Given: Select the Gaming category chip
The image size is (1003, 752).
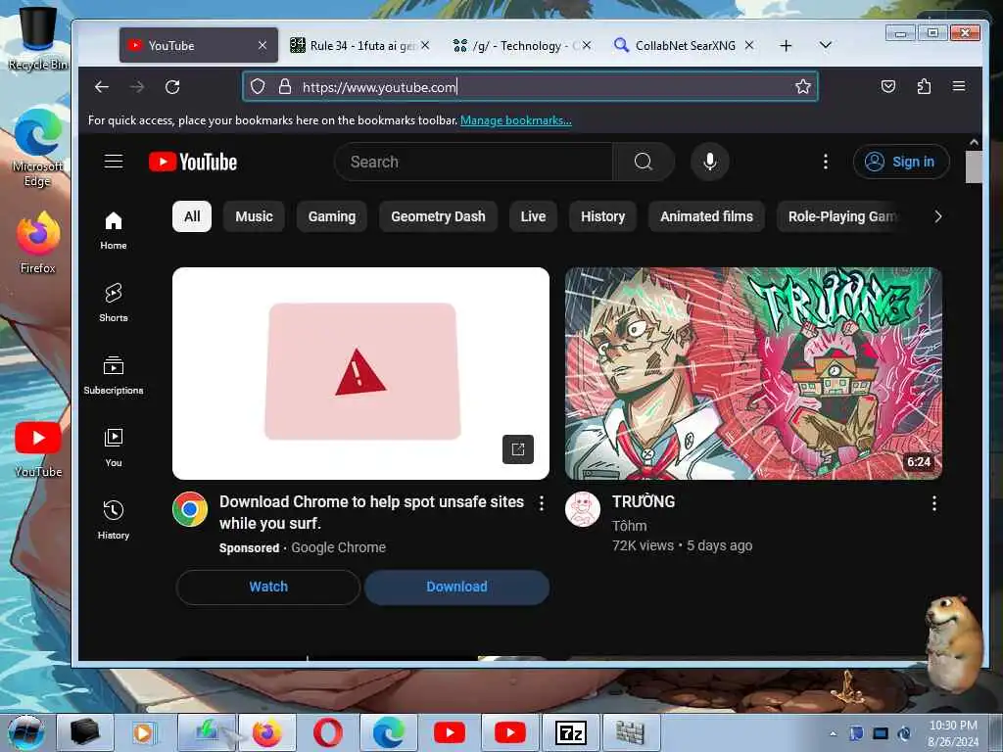Looking at the screenshot, I should [x=331, y=216].
